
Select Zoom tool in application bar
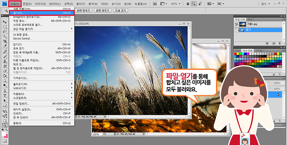[x=194, y=4]
